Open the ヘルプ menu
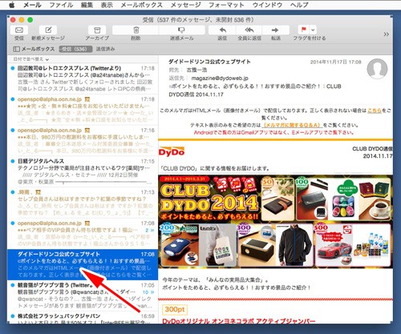Image resolution: width=401 pixels, height=334 pixels. pyautogui.click(x=299, y=5)
